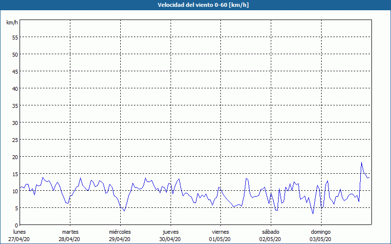Click the '28/04/20' date label

[x=69, y=239]
